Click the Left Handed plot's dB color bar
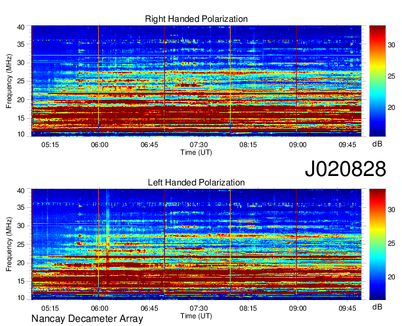 click(x=377, y=244)
